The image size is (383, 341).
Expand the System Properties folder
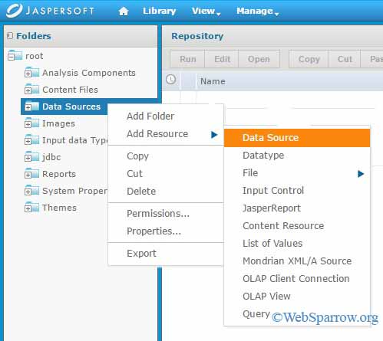tap(28, 192)
